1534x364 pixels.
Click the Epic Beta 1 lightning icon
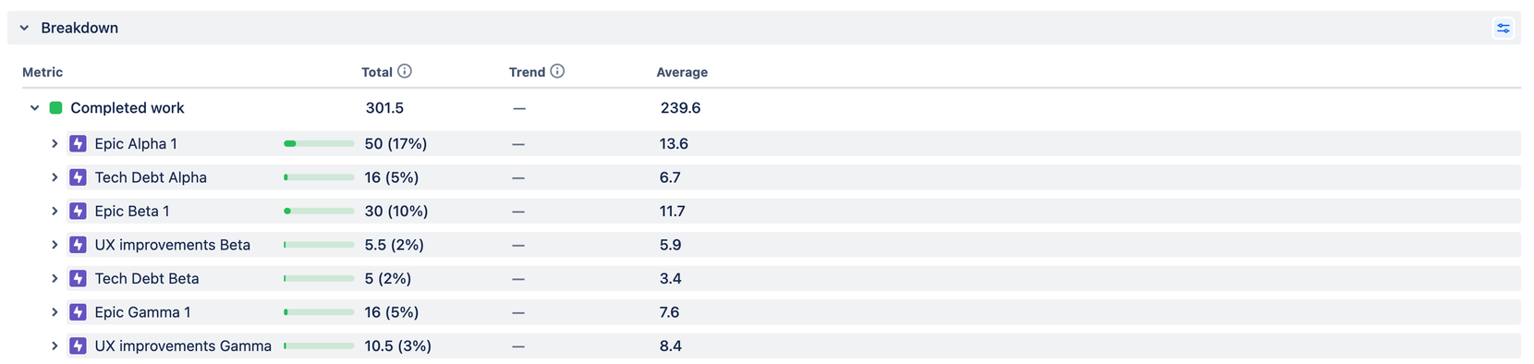pos(79,211)
